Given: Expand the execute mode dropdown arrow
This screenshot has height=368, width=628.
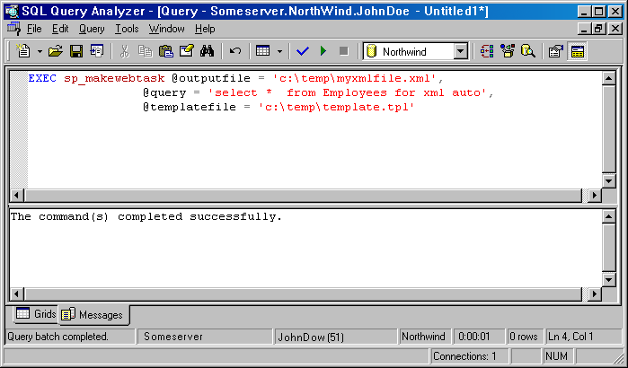Looking at the screenshot, I should click(279, 52).
